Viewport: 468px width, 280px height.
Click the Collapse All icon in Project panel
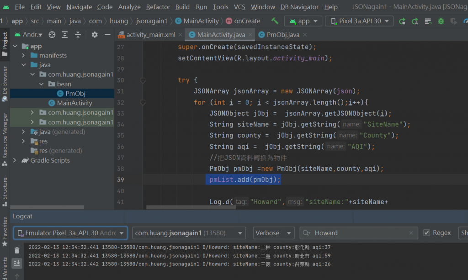[78, 35]
